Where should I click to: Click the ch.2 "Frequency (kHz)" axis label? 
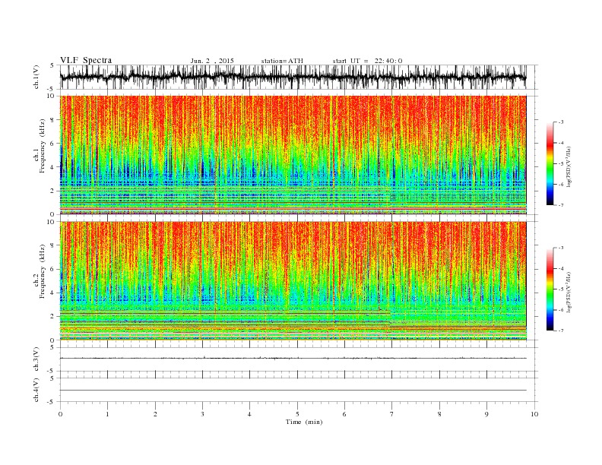(43, 272)
